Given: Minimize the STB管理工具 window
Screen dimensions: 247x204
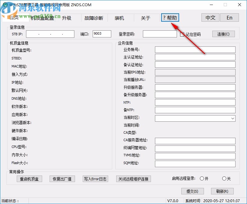Looking at the screenshot, I should tap(211, 5).
